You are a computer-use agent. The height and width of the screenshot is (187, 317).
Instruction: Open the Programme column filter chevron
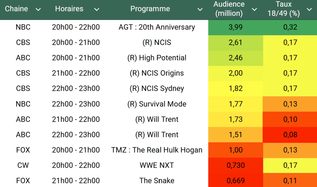click(x=200, y=10)
